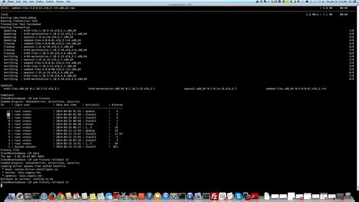Launch Skype from the dock
This screenshot has height=202, width=359.
[238, 196]
